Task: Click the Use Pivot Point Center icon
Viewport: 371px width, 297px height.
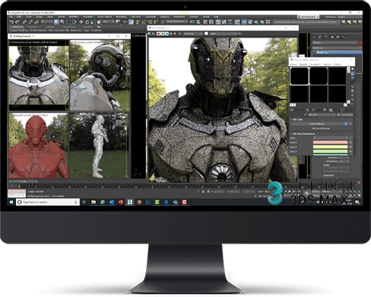Action: pos(118,22)
